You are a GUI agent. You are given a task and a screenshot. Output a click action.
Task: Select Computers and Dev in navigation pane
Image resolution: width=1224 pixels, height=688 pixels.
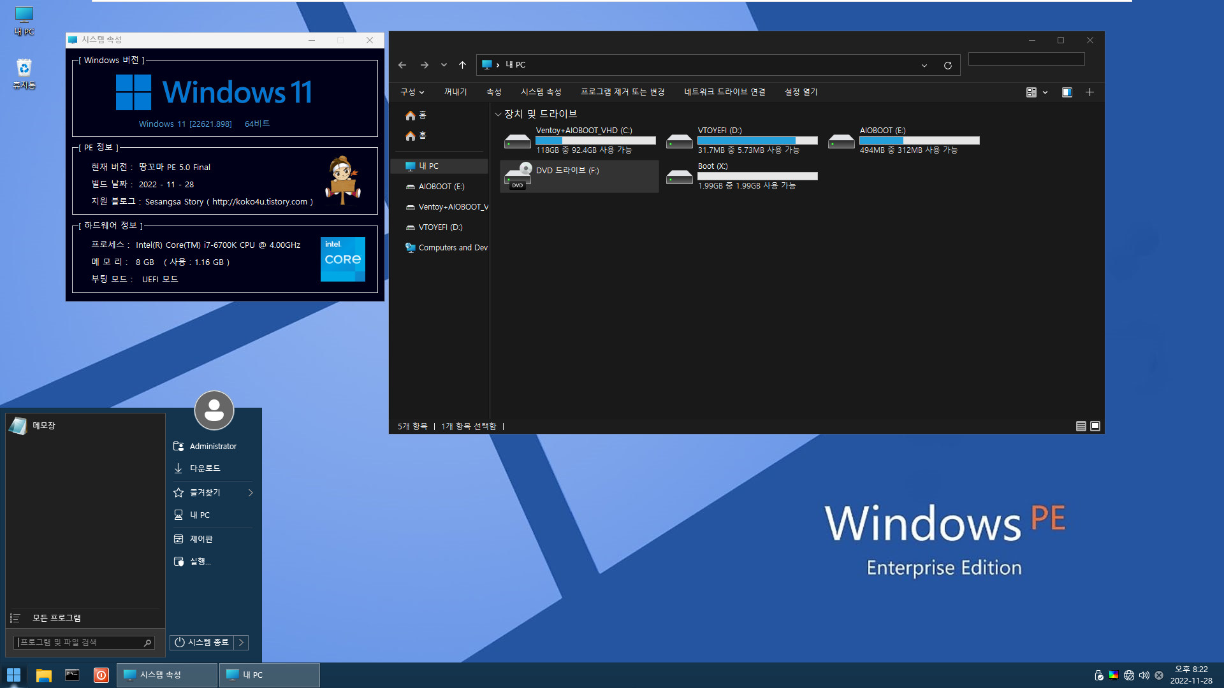[x=439, y=248]
